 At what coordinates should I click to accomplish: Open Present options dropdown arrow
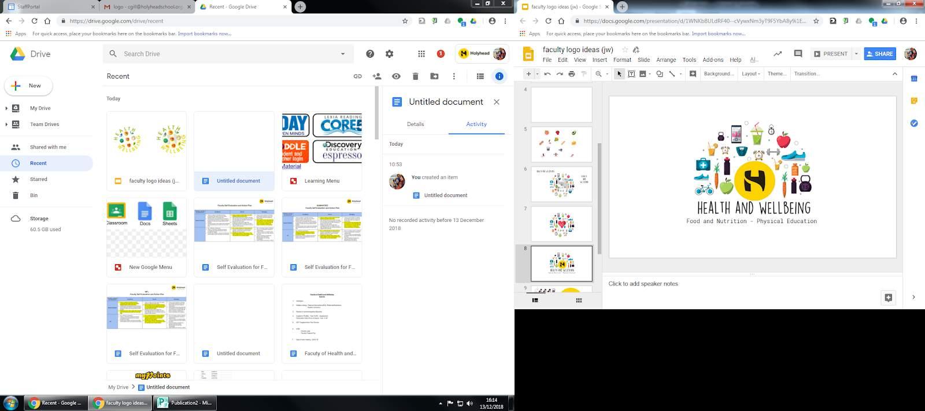pos(856,54)
